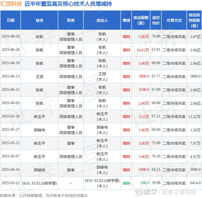Click the date cell 2025-05-07
Screen dimensions: 202x198
point(11,156)
